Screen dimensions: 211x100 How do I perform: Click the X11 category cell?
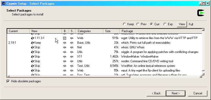point(80,57)
